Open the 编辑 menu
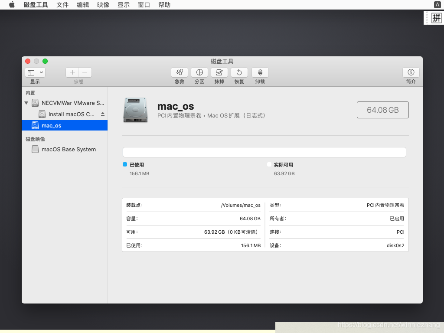This screenshot has width=444, height=333. (83, 5)
